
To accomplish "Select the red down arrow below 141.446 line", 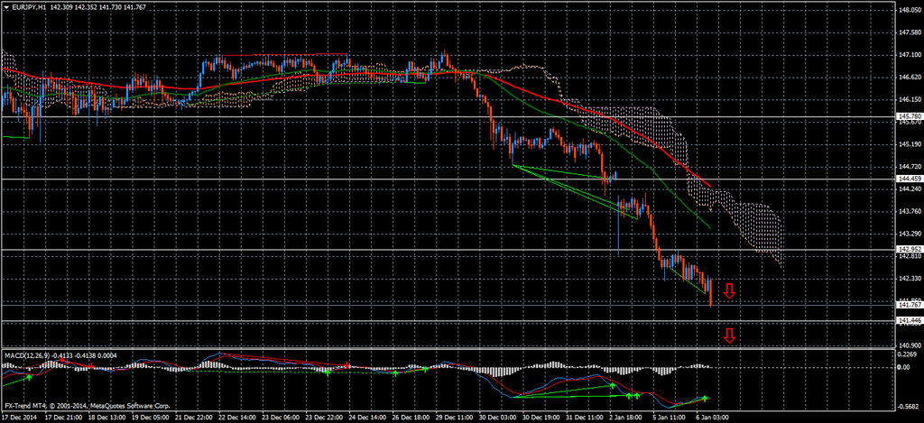I will coord(729,336).
